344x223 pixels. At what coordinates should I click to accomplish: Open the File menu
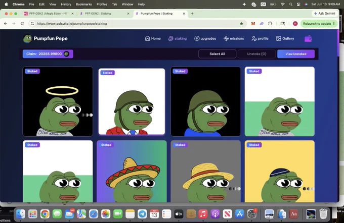tap(31, 4)
